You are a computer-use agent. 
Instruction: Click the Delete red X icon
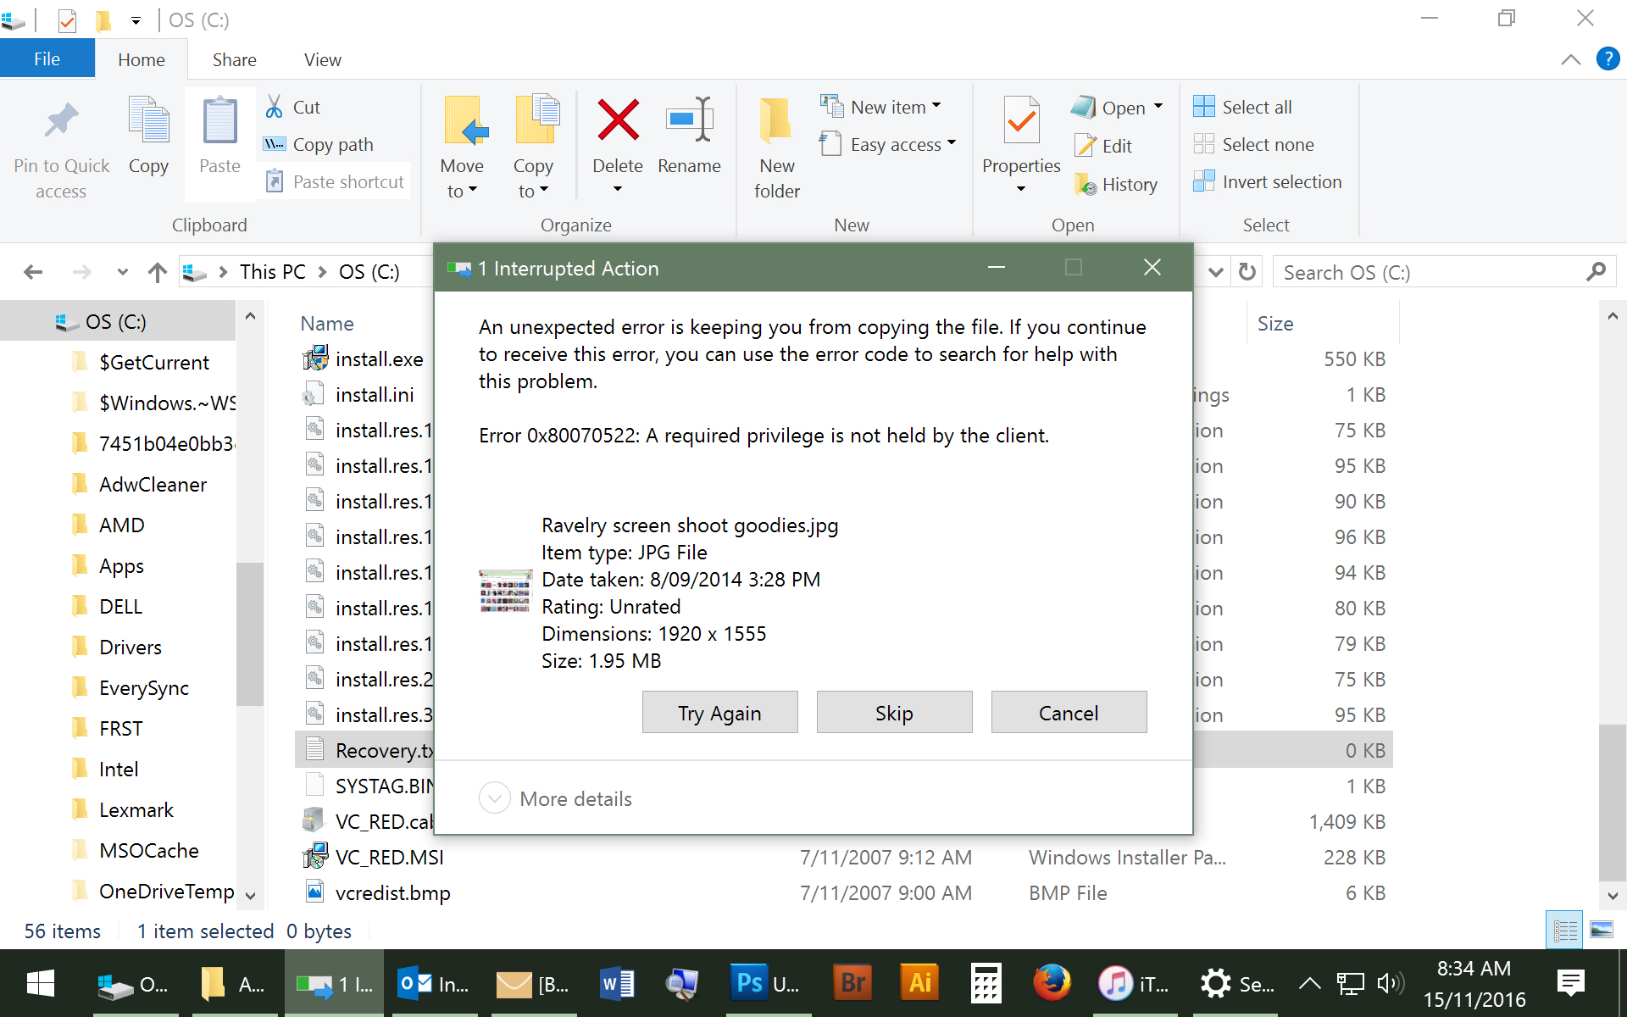tap(618, 120)
